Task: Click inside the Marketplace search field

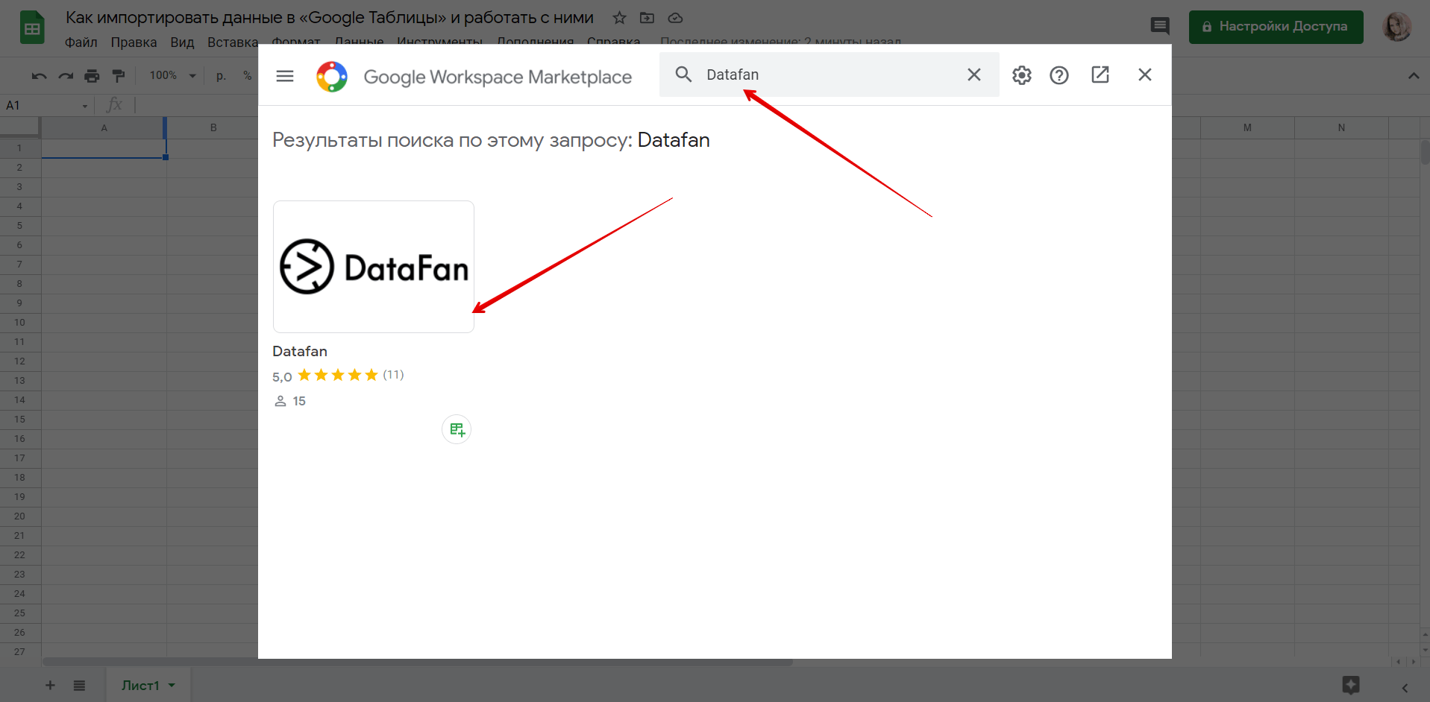Action: click(828, 75)
